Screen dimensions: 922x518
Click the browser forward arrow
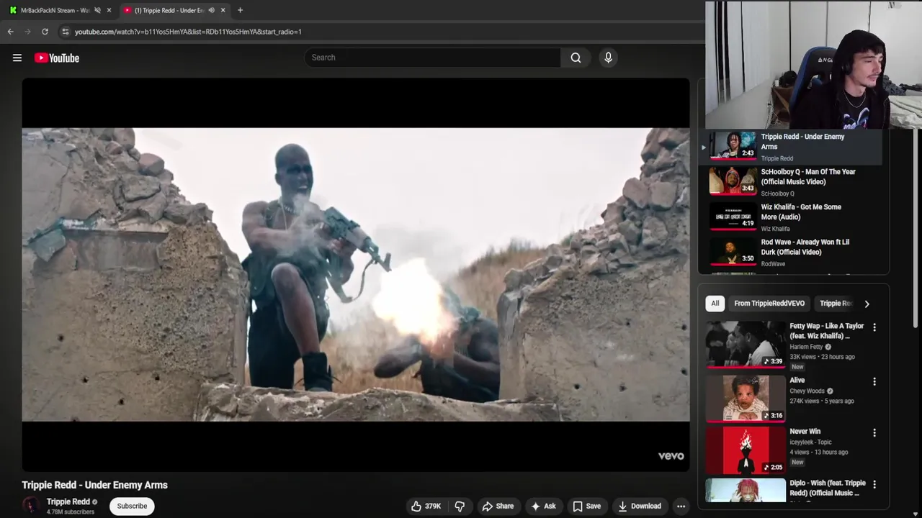27,32
